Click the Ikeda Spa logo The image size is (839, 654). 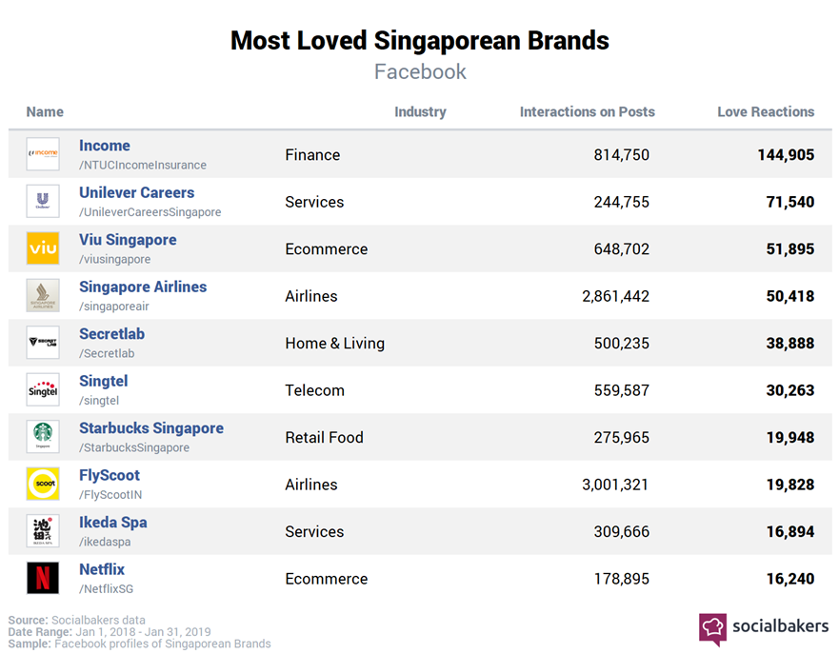point(43,530)
